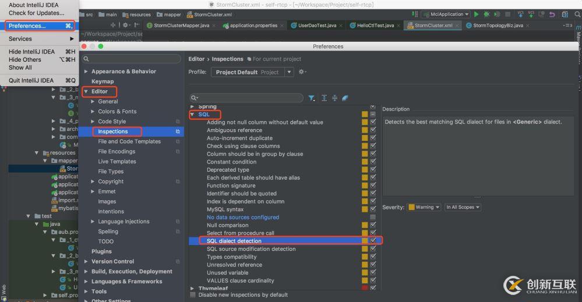Image resolution: width=582 pixels, height=302 pixels.
Task: Collapse the SQL inspections group
Action: 193,115
